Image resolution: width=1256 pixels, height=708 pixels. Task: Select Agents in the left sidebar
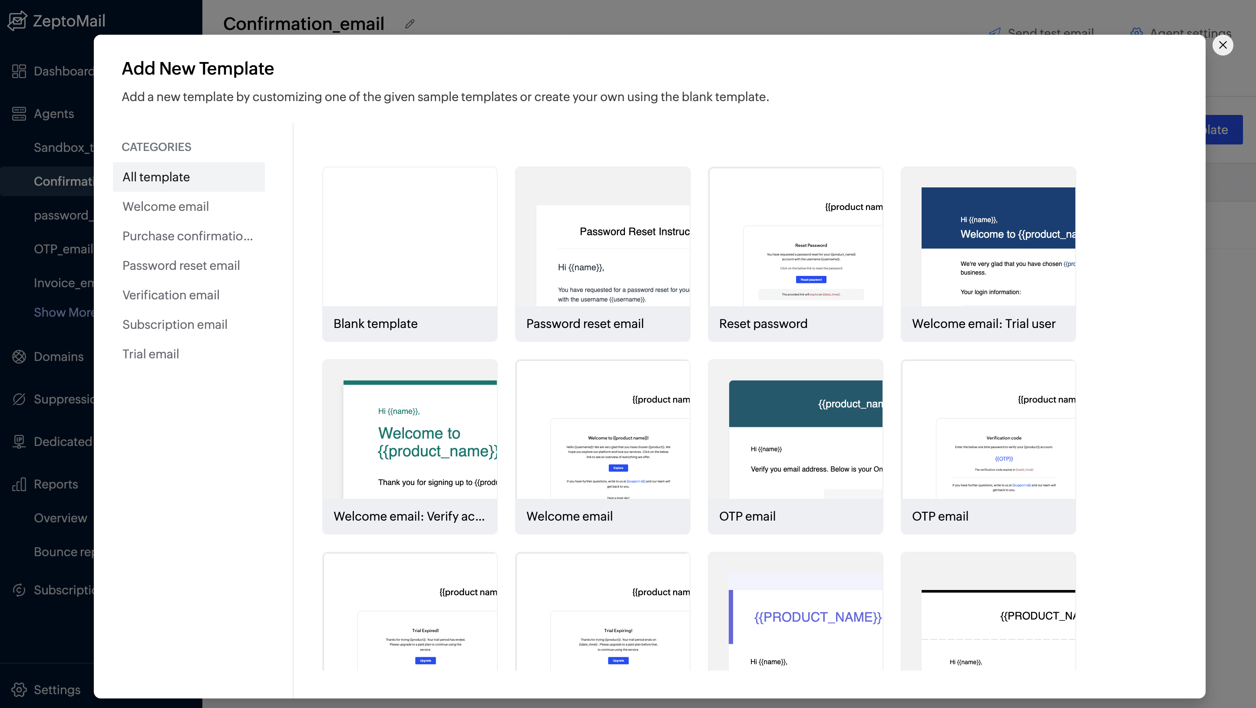click(x=53, y=114)
